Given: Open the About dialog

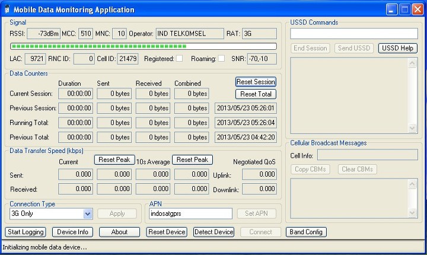Looking at the screenshot, I should [120, 232].
